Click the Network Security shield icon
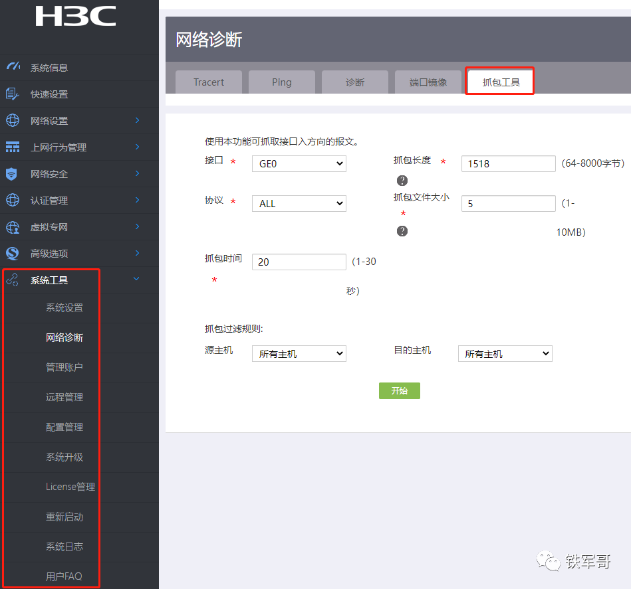The width and height of the screenshot is (631, 589). point(12,174)
